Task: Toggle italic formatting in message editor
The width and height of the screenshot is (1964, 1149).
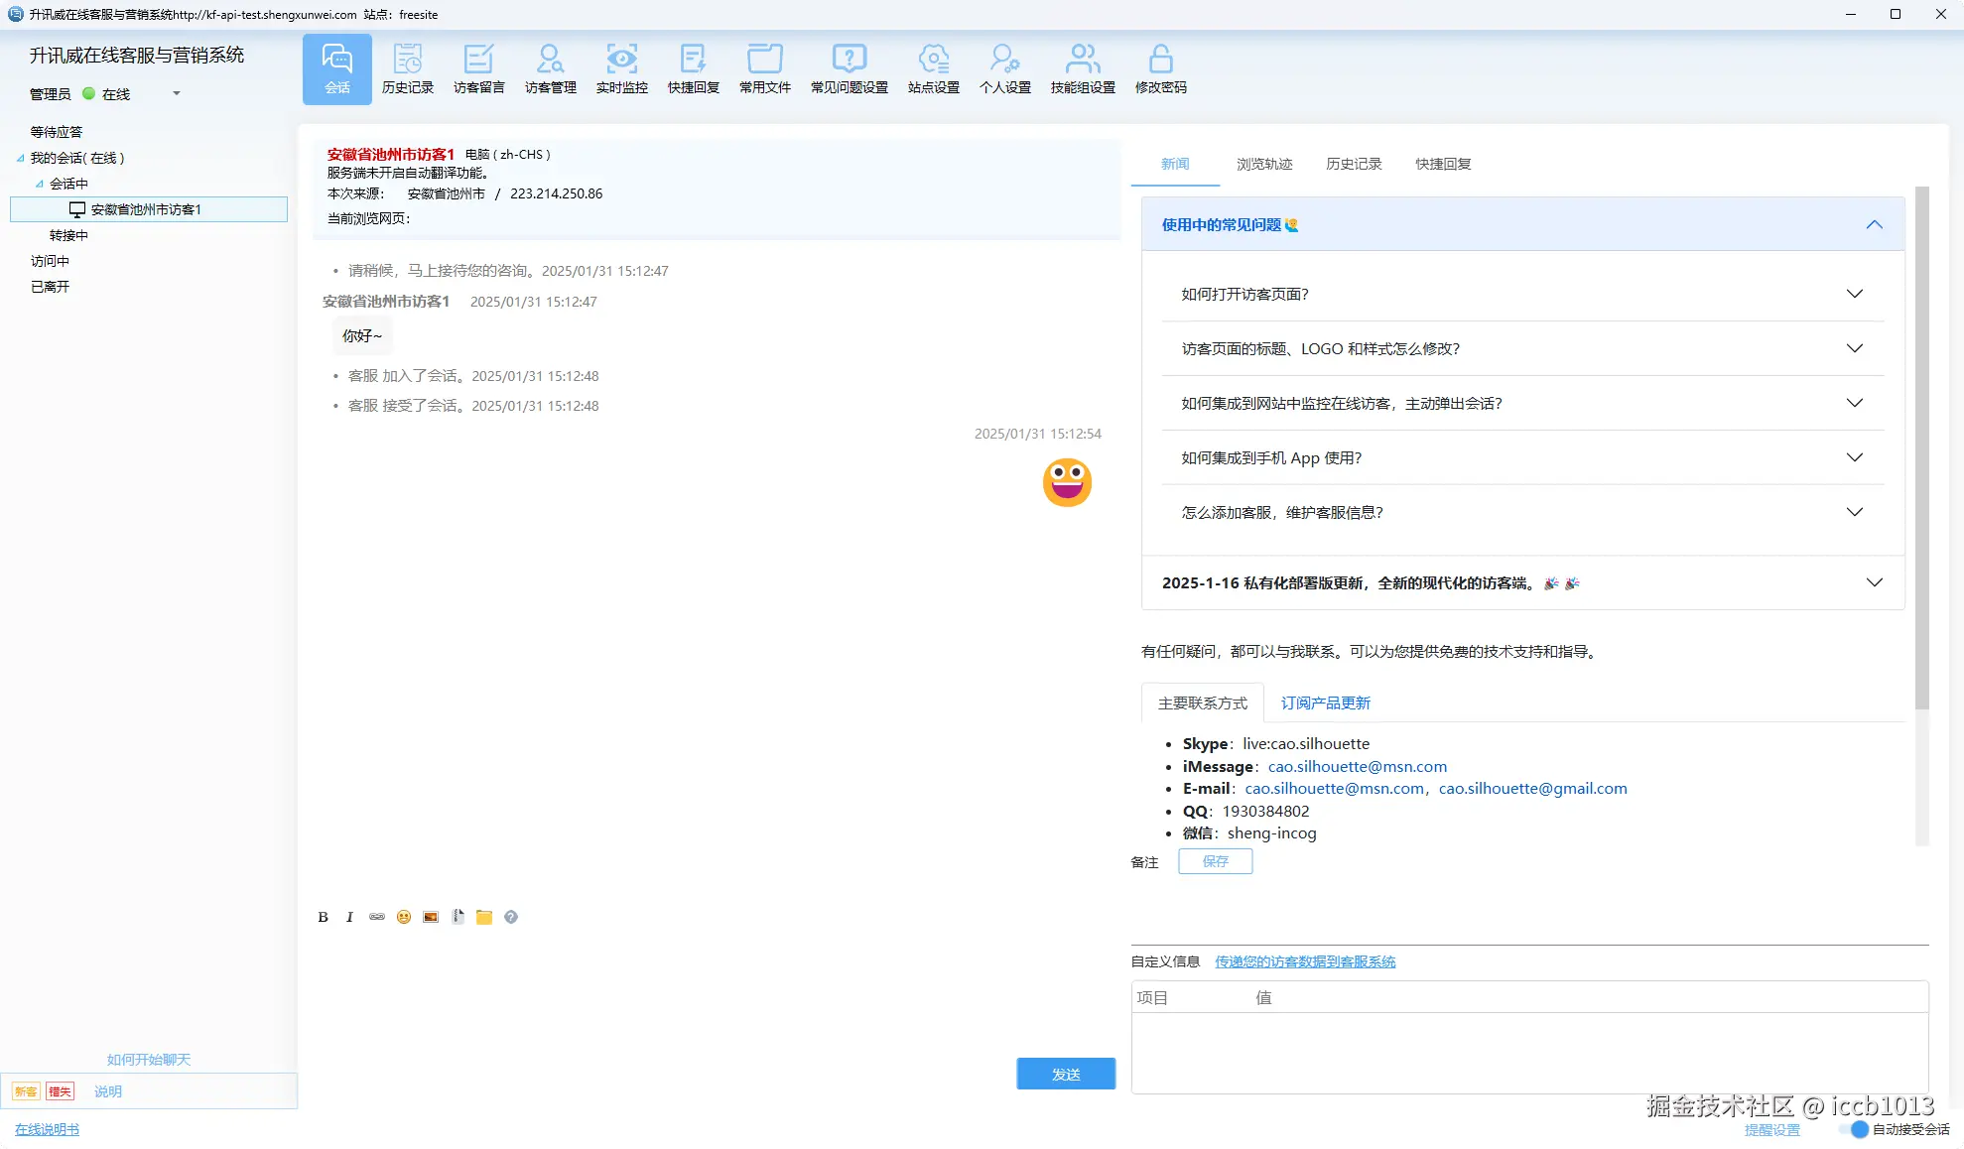Action: click(349, 917)
